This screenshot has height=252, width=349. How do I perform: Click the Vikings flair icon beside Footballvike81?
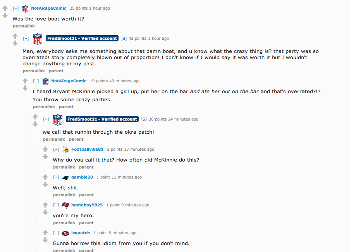tap(65, 150)
